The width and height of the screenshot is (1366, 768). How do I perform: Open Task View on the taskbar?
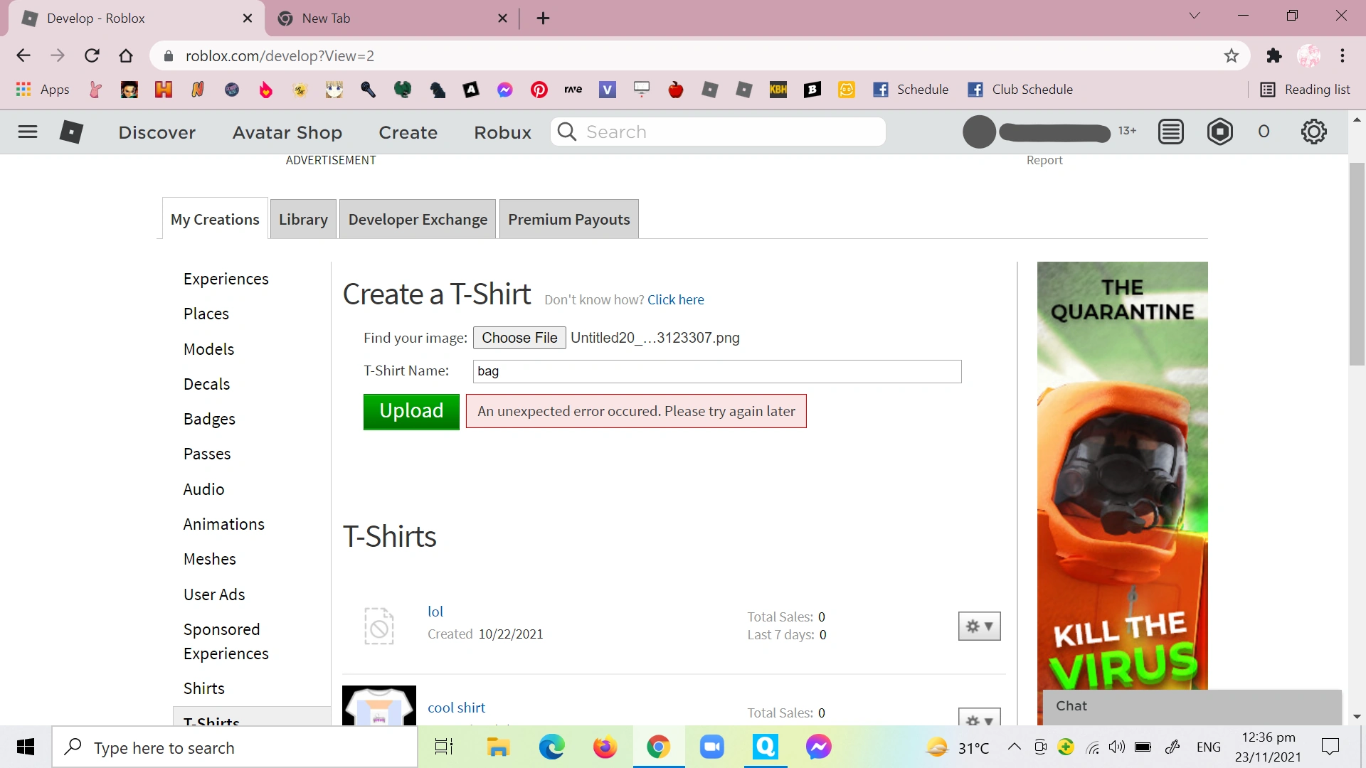(444, 747)
